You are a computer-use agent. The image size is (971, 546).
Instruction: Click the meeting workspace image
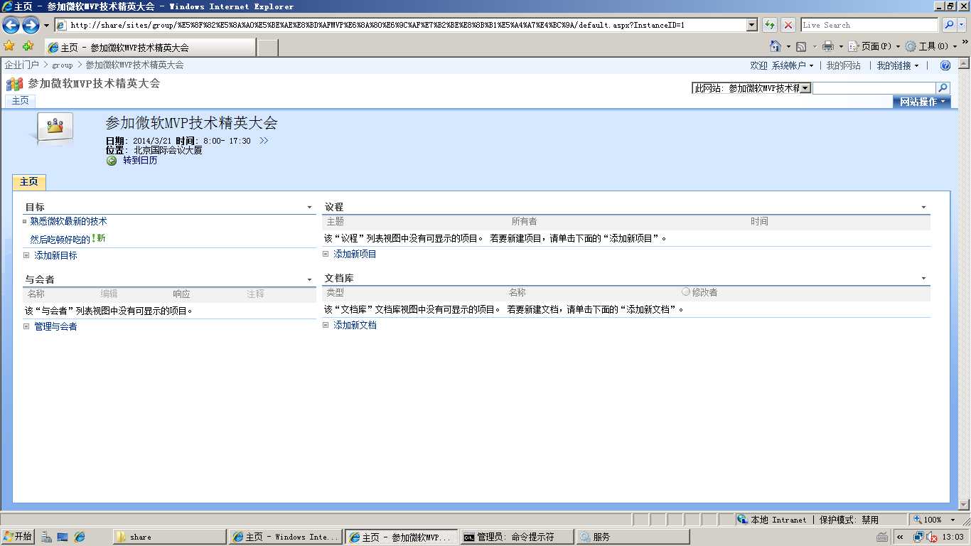(x=55, y=128)
